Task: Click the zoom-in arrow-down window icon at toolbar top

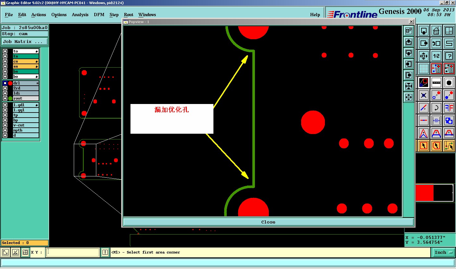Action: (424, 31)
